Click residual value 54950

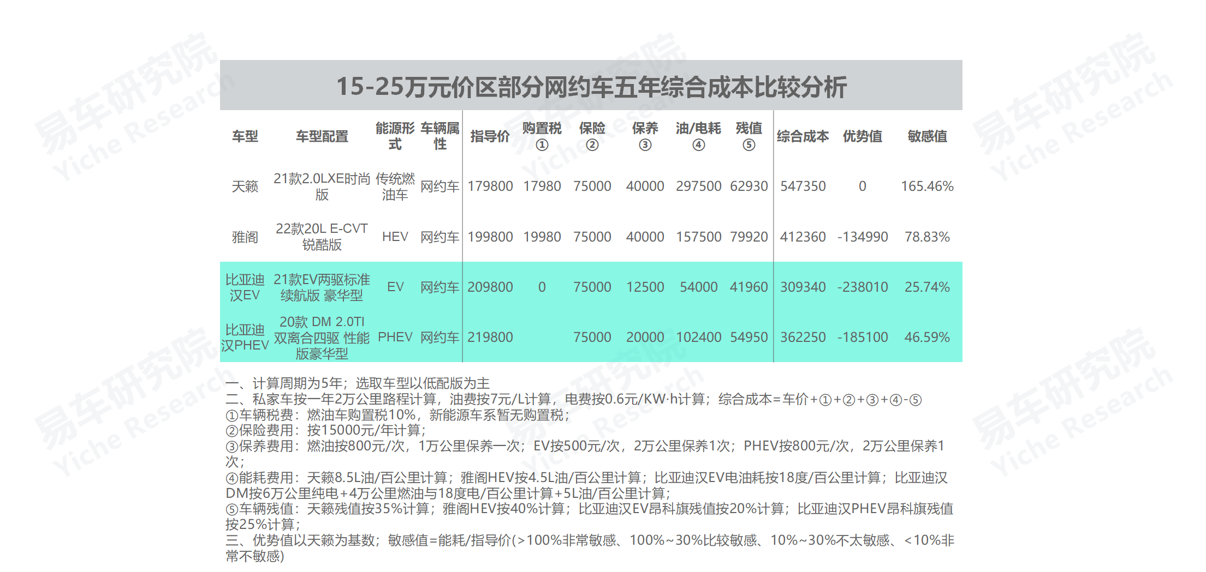[x=748, y=338]
